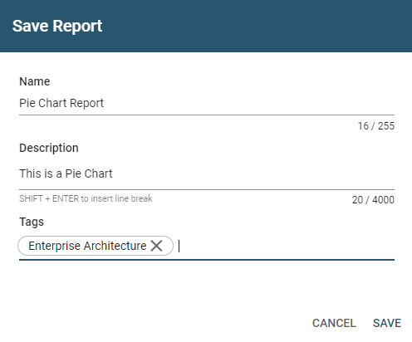Click the blue underline of the Tags field
The width and height of the screenshot is (412, 342).
click(207, 260)
